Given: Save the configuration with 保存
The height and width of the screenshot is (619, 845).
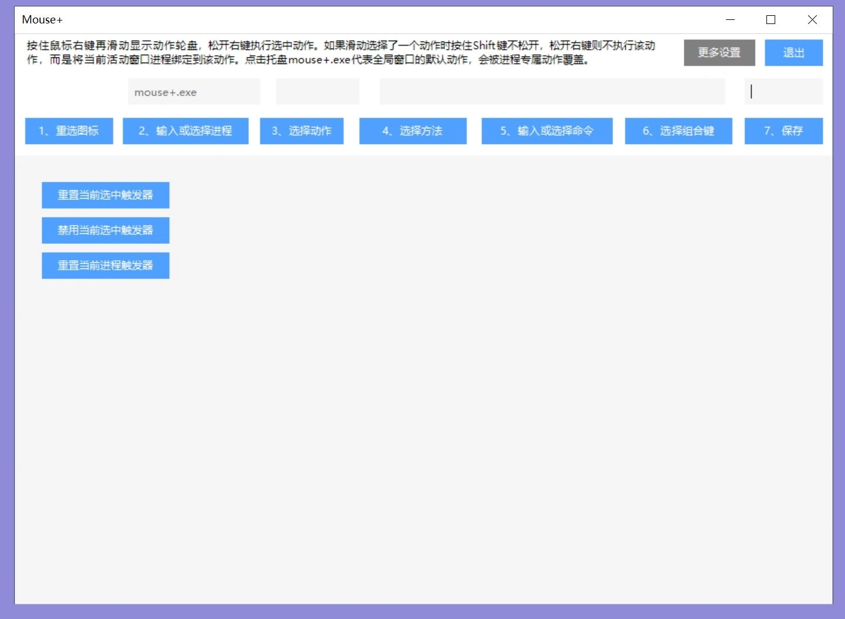Looking at the screenshot, I should [783, 131].
